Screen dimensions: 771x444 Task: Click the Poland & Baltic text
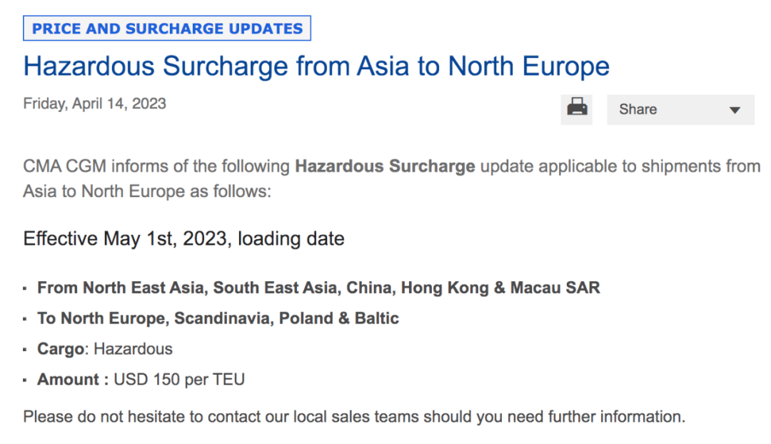(x=338, y=318)
